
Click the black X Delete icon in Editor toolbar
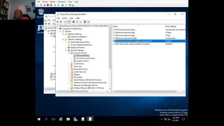coord(73,22)
